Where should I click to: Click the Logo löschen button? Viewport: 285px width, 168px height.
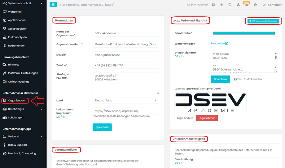coord(207,118)
